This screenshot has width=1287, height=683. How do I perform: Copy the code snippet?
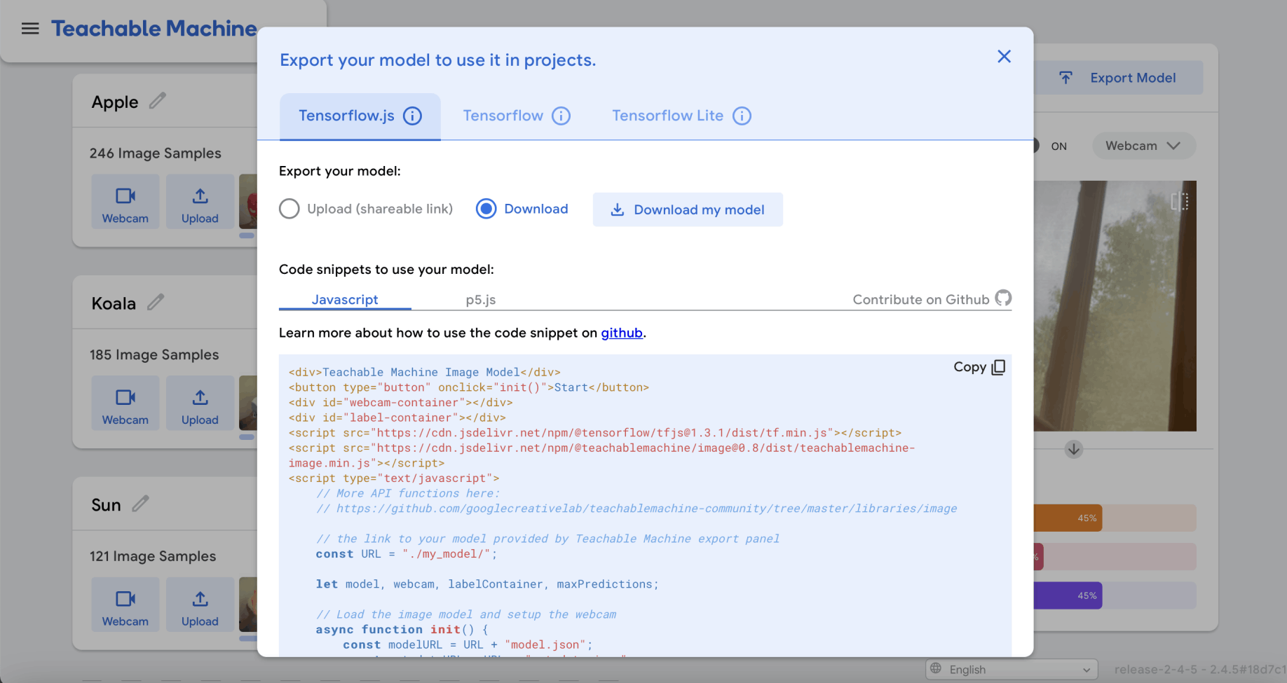click(980, 367)
